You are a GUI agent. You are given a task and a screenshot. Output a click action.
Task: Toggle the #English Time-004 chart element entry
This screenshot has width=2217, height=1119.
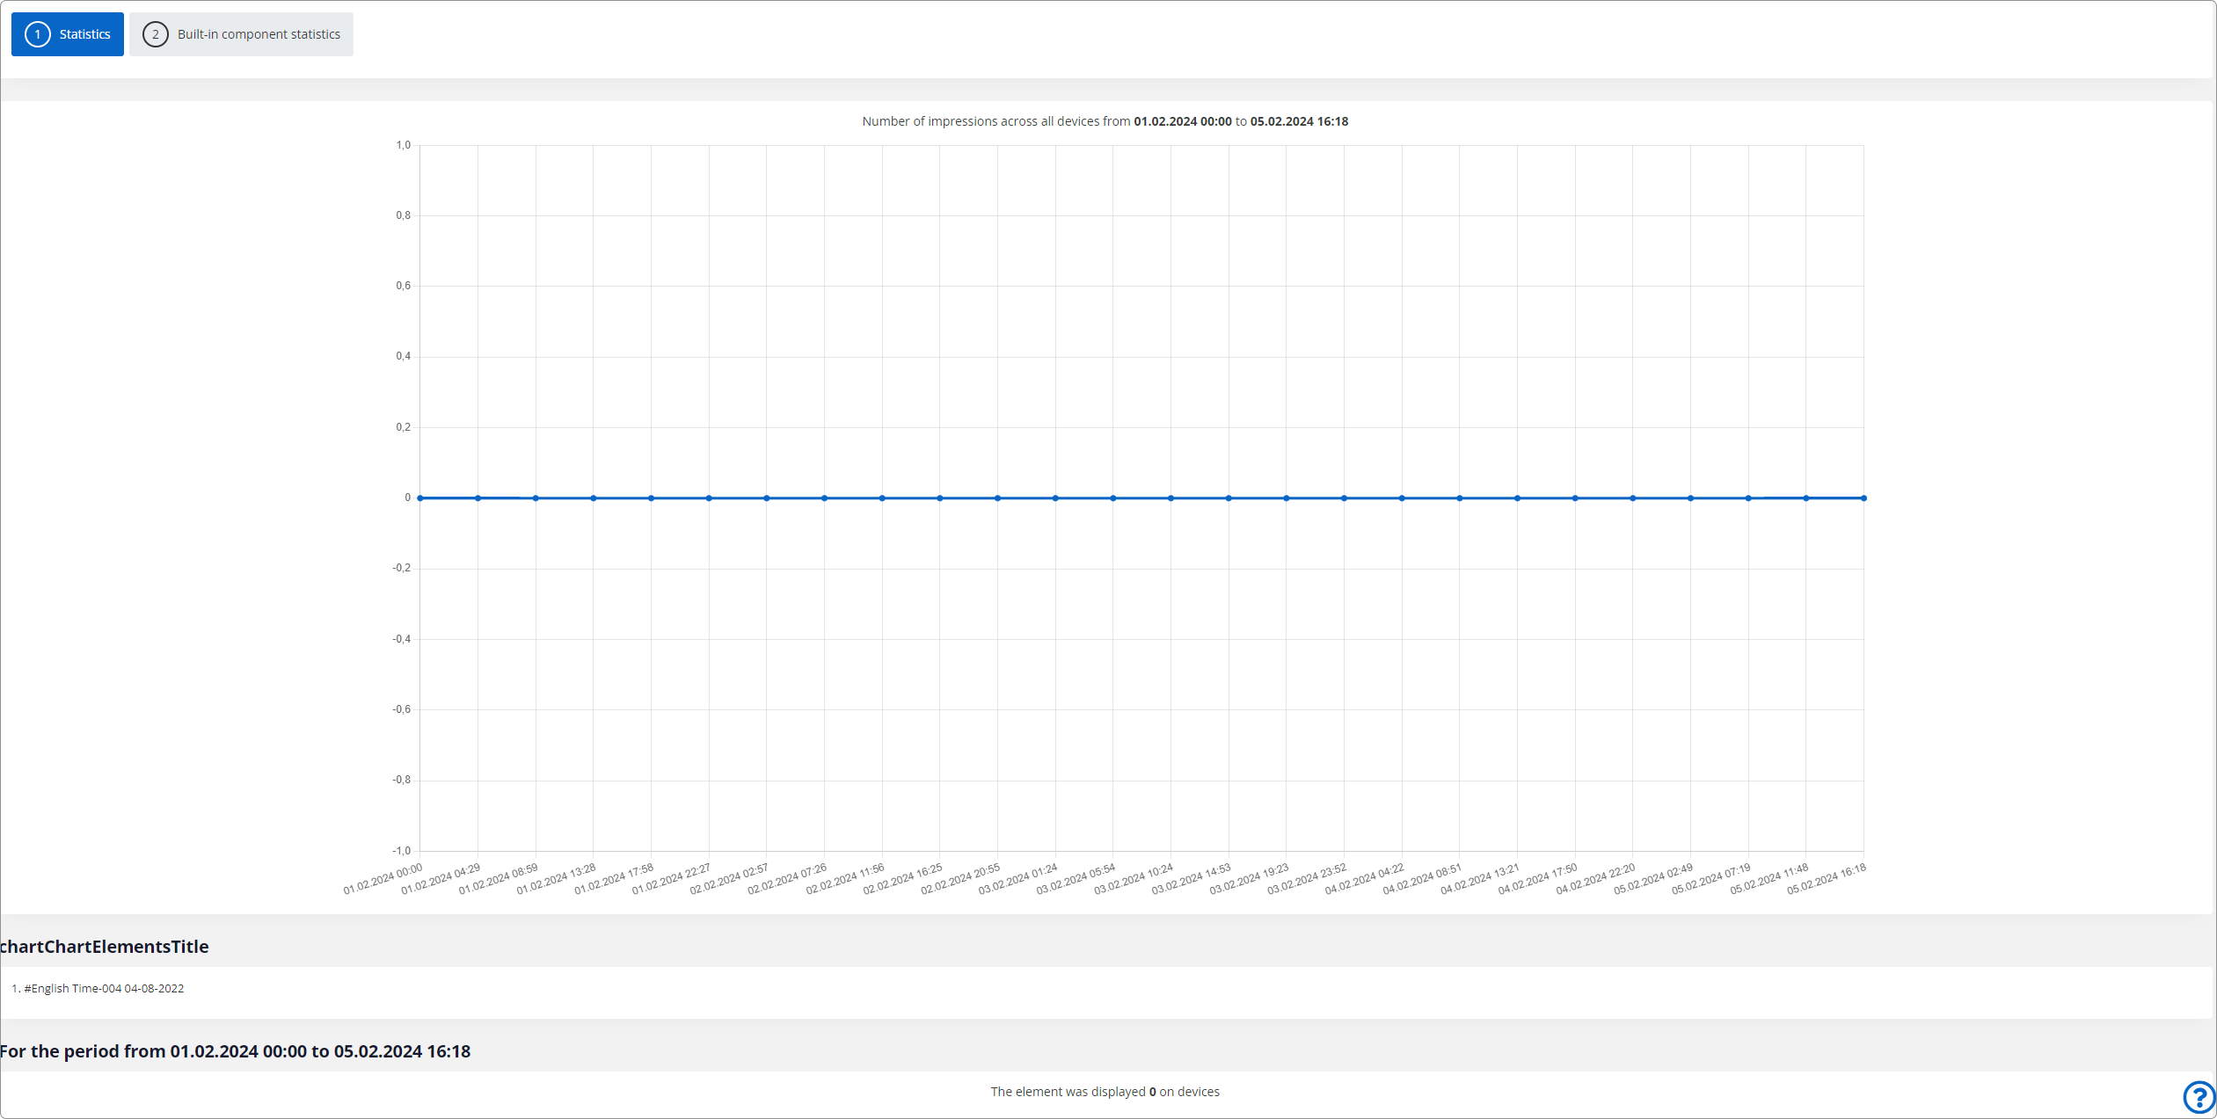point(100,987)
